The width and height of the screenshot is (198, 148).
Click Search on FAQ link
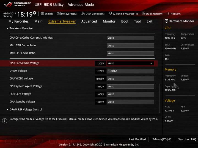(x=187, y=139)
